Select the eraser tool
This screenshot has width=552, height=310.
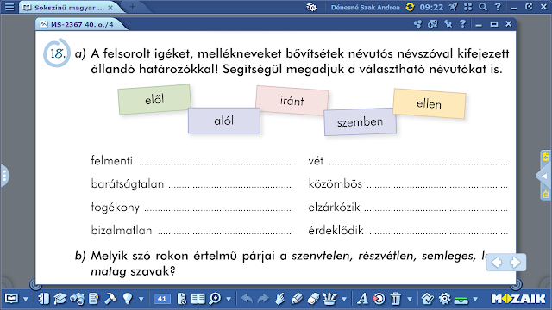click(313, 299)
